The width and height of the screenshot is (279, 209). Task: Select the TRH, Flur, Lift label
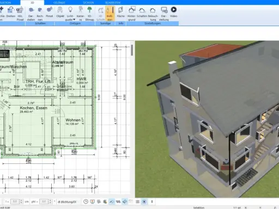click(38, 81)
